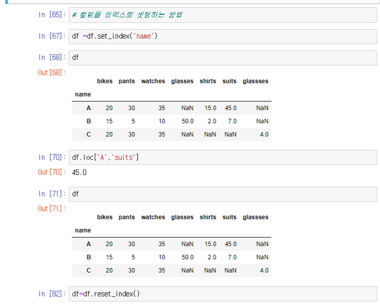Click 4.0 glassses value in Out[68] row C

click(264, 134)
